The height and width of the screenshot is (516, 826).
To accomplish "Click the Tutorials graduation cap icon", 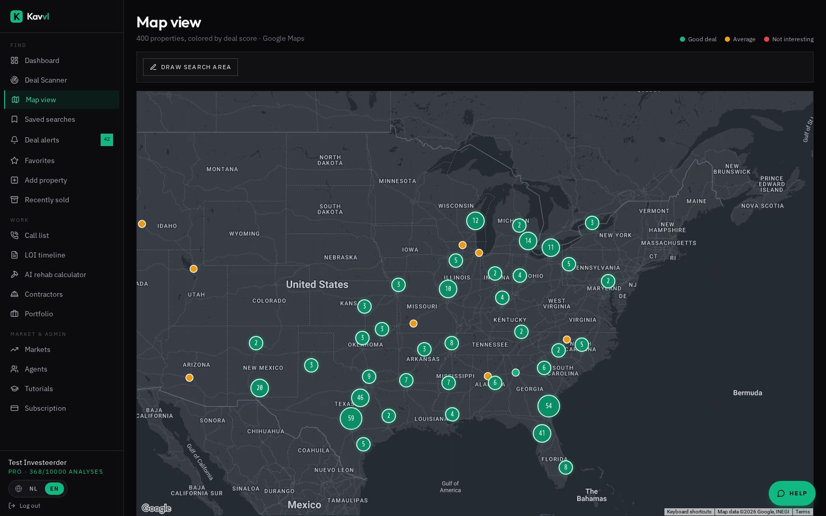I will point(14,389).
